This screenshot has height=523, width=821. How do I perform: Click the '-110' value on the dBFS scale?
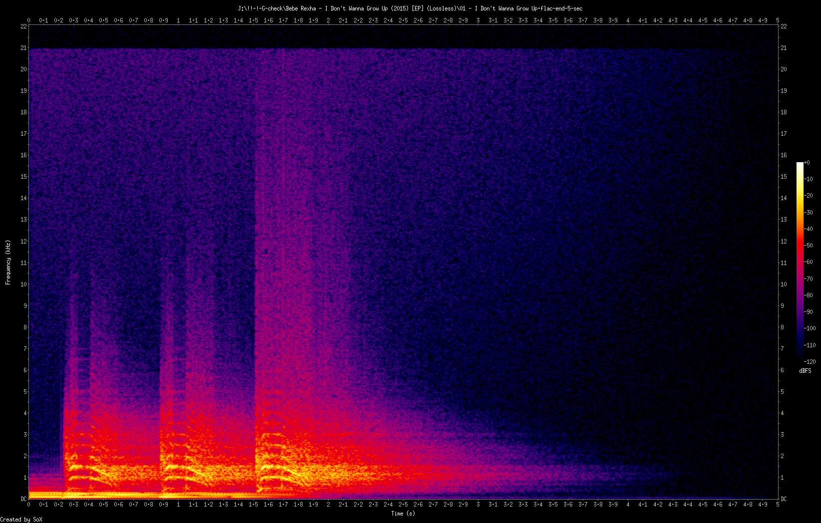coord(810,345)
